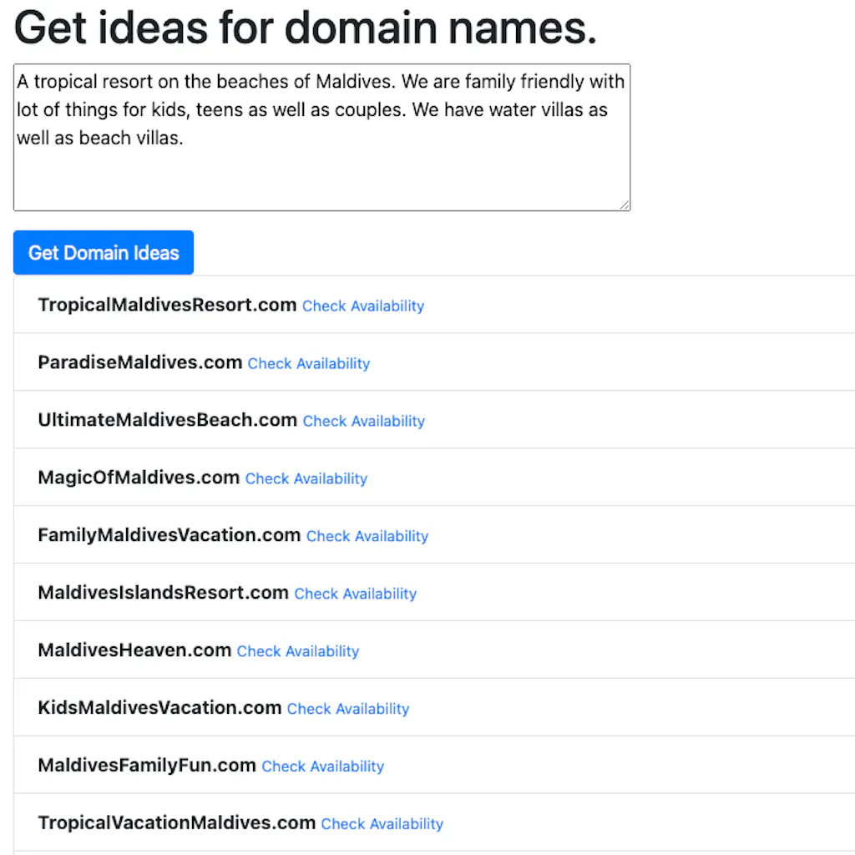Check availability for ParadiseMaldives.com
The image size is (855, 855).
point(308,363)
